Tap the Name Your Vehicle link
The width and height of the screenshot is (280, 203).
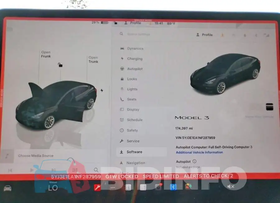click(x=259, y=117)
